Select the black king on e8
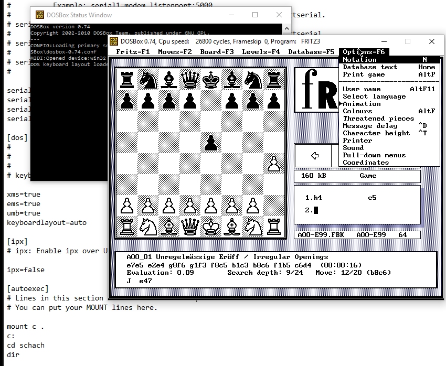446x366 pixels. click(x=211, y=80)
